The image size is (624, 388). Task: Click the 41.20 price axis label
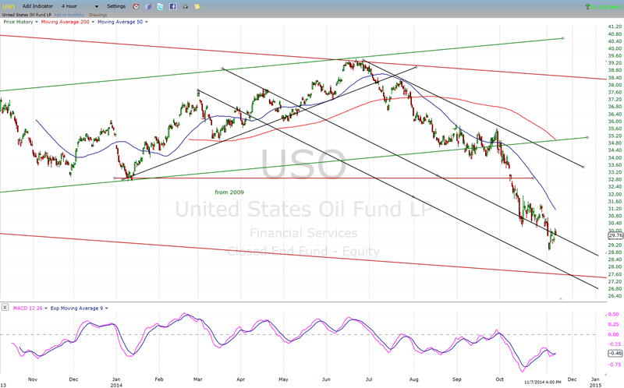pyautogui.click(x=615, y=26)
